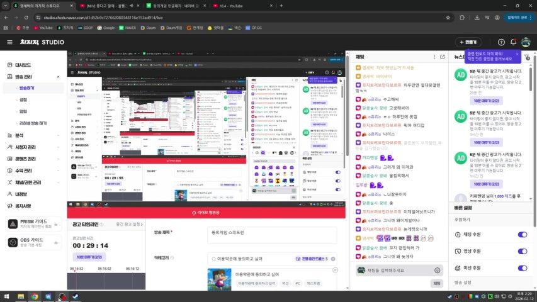Click the game category thumbnail
This screenshot has width=537, height=302.
point(219,279)
